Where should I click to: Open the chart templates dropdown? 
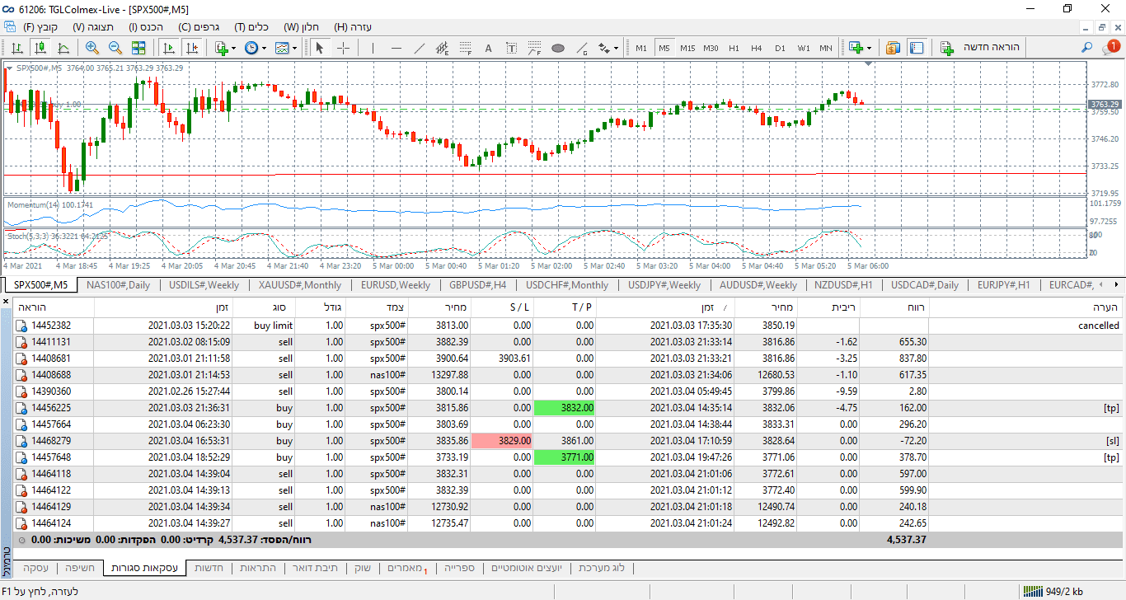(x=293, y=48)
